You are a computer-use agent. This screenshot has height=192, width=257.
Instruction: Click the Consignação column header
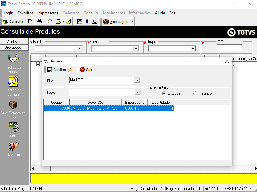(x=247, y=59)
